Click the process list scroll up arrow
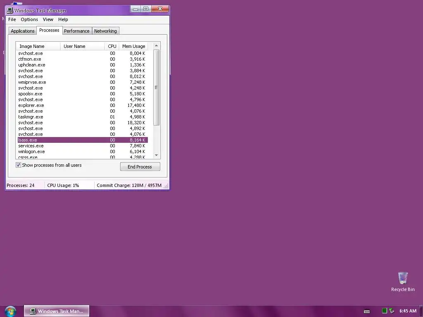Screen dimensions: 423x317 coord(156,45)
